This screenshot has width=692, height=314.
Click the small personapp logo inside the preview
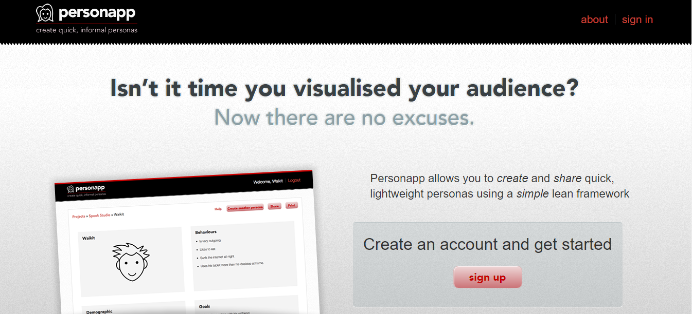[x=85, y=189]
